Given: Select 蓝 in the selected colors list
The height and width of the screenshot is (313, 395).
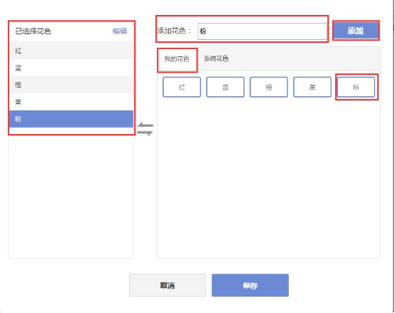Looking at the screenshot, I should click(x=71, y=68).
